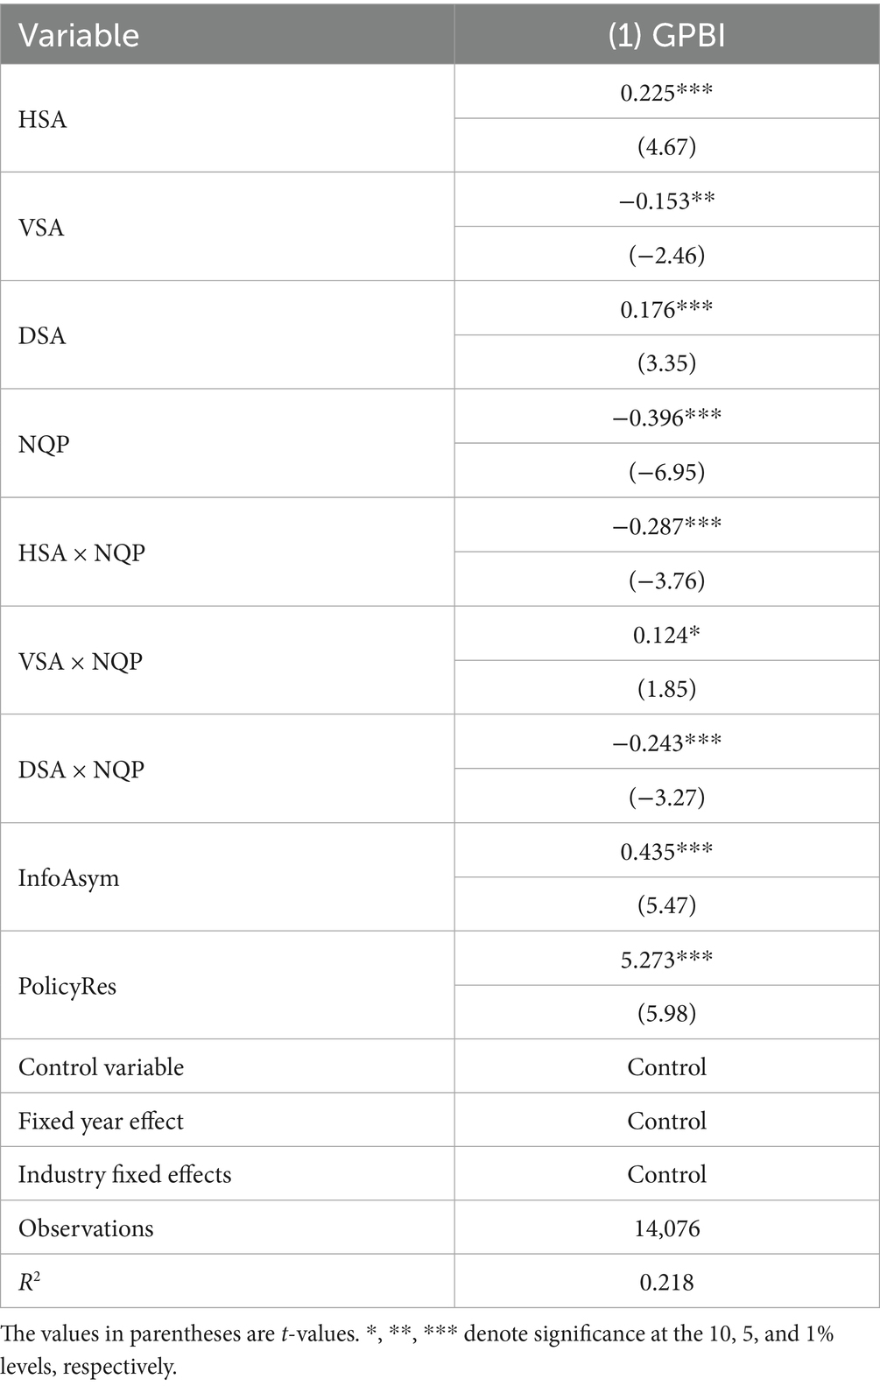Viewport: 880px width, 1386px height.
Task: Select the DSA coefficient 0.176***
Action: pos(666,309)
